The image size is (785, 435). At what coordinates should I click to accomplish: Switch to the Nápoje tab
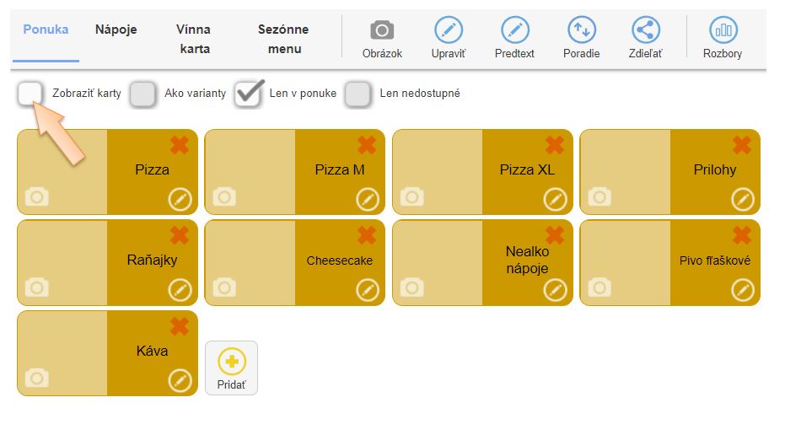[116, 30]
